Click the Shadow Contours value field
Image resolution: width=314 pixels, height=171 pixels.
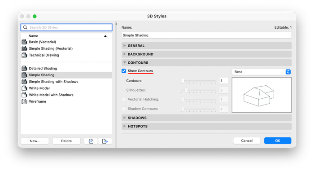click(x=224, y=109)
